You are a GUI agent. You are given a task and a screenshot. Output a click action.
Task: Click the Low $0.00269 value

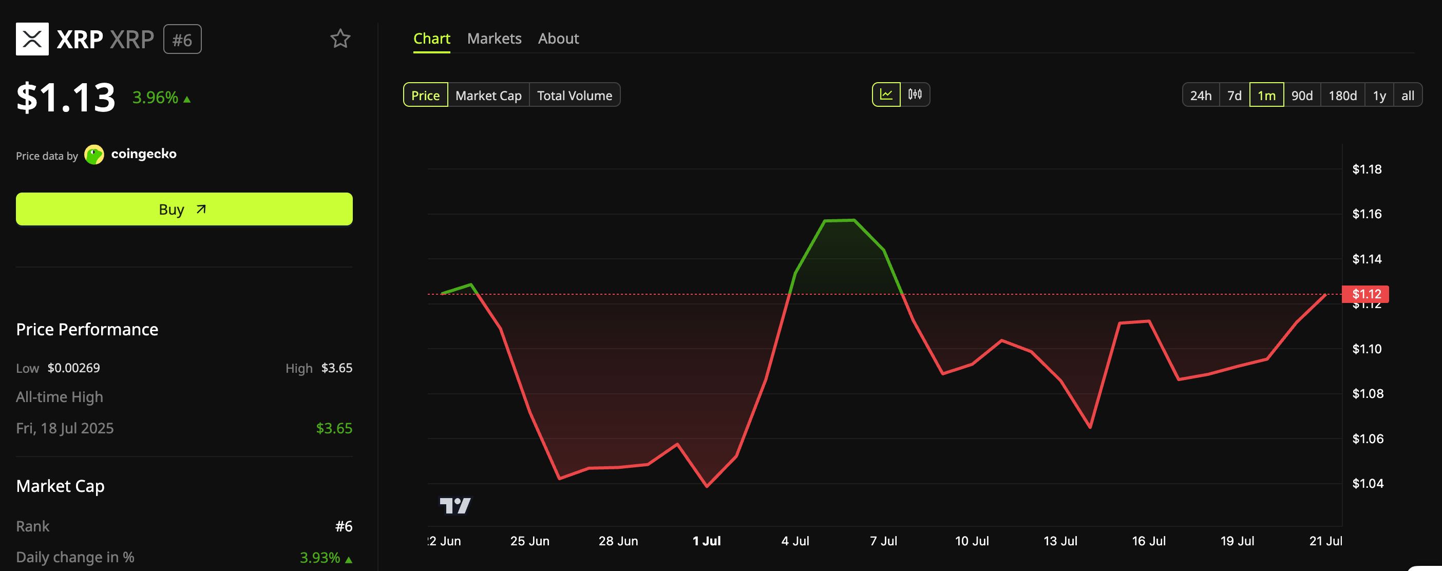73,368
